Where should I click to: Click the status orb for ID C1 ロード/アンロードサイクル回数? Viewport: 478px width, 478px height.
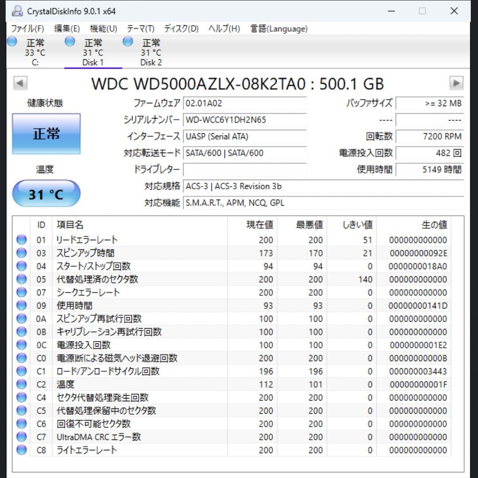pyautogui.click(x=21, y=371)
